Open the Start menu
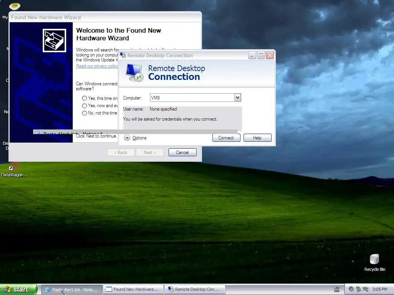The image size is (394, 295). 18,289
